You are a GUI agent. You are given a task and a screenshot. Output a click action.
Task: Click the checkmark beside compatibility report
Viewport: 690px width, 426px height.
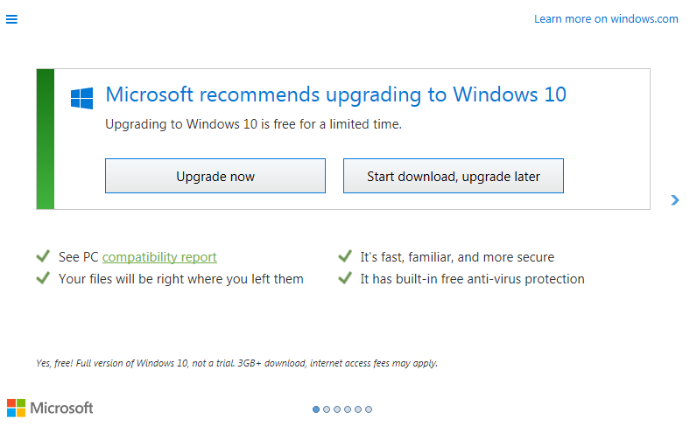click(43, 256)
